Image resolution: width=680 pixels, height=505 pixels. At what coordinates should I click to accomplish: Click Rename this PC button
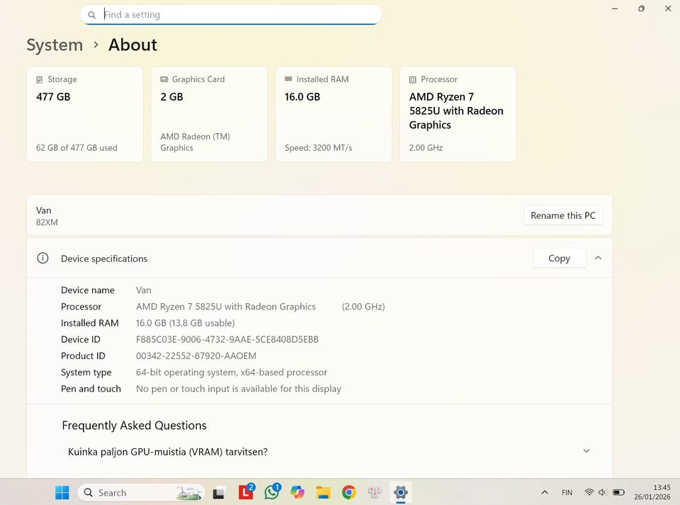coord(563,215)
